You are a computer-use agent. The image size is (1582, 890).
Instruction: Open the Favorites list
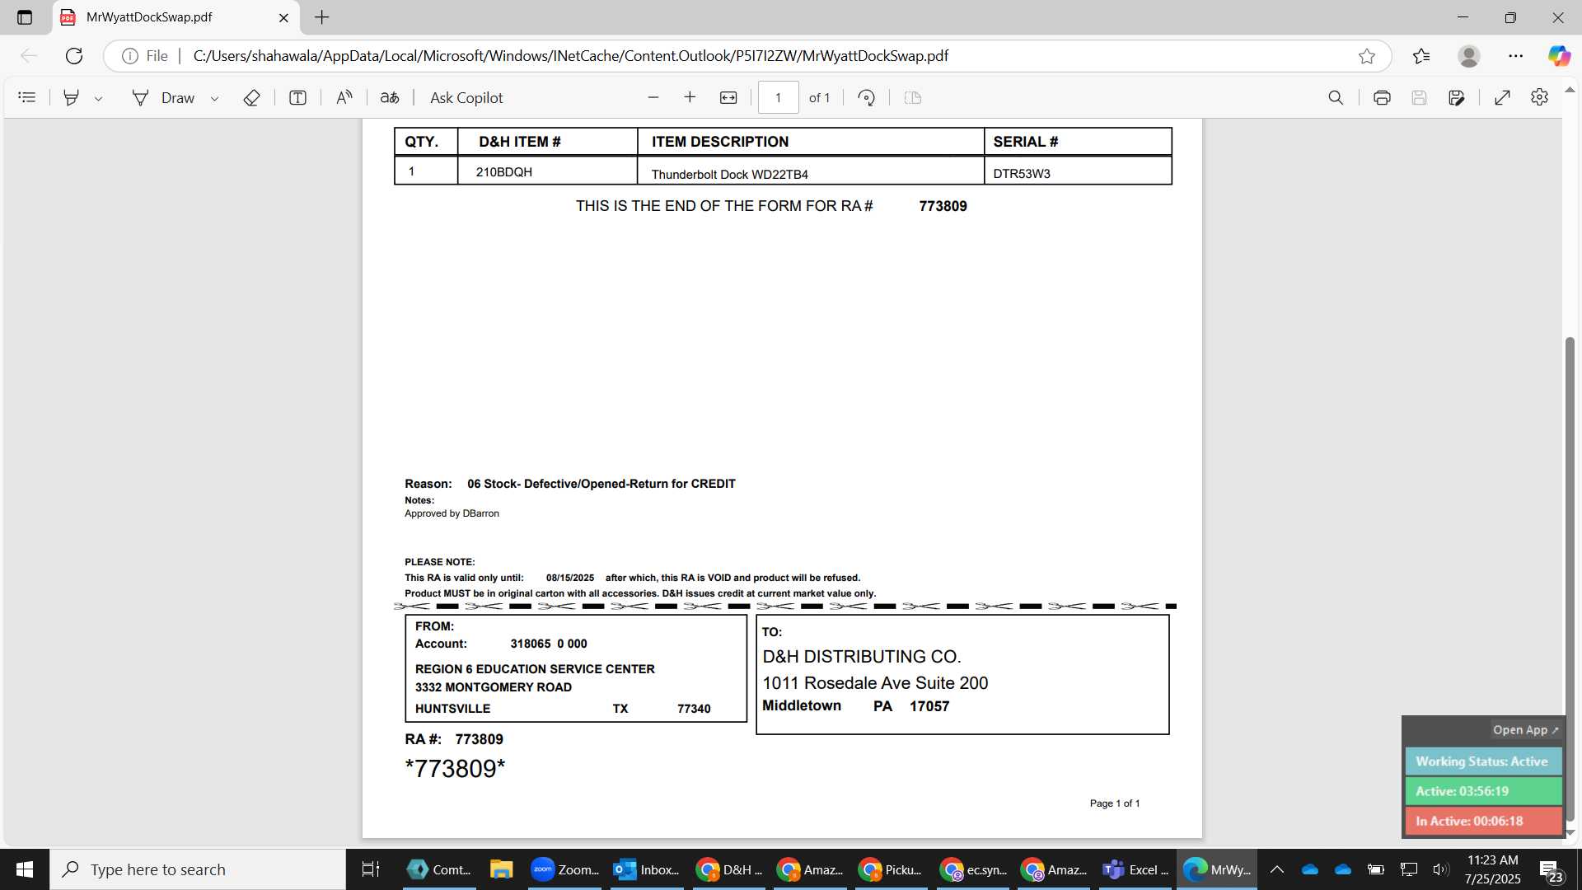pos(1421,56)
